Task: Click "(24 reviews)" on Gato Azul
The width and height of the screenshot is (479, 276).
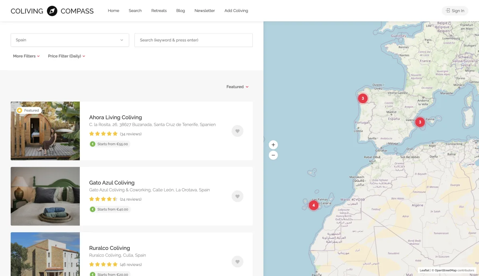Action: (131, 200)
